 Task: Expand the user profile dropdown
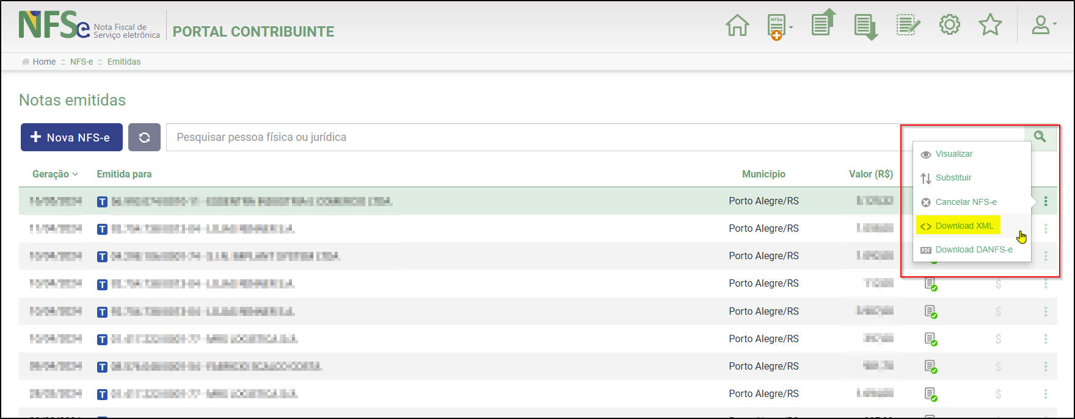click(1043, 26)
